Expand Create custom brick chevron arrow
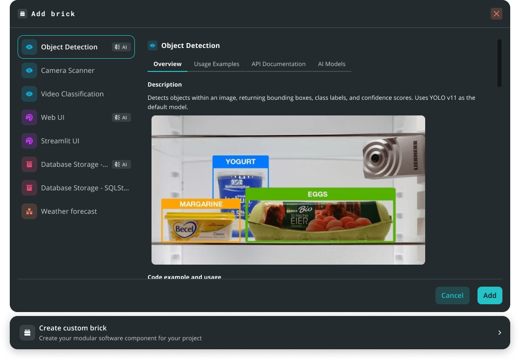Viewport: 520px width, 361px height. click(499, 333)
